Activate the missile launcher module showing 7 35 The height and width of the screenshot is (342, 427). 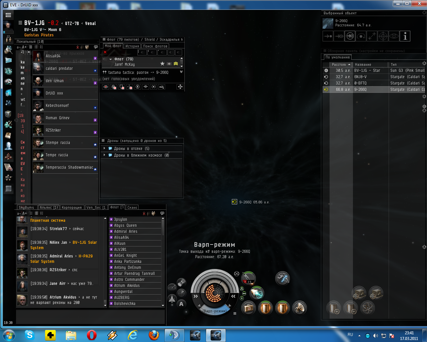click(248, 278)
